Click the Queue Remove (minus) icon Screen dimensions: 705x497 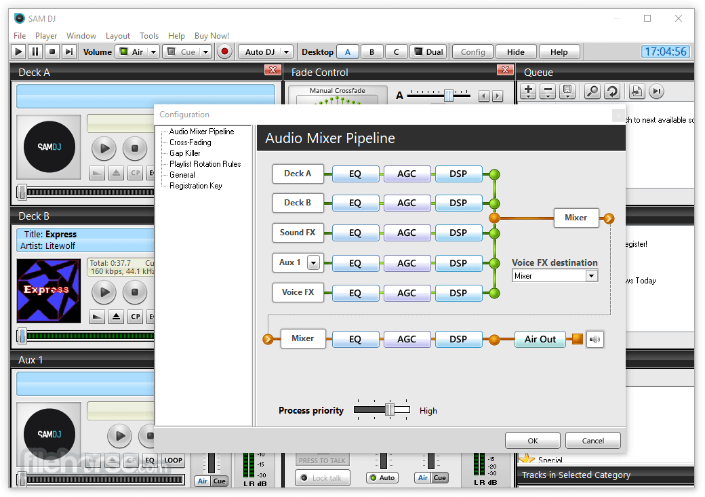[x=548, y=92]
